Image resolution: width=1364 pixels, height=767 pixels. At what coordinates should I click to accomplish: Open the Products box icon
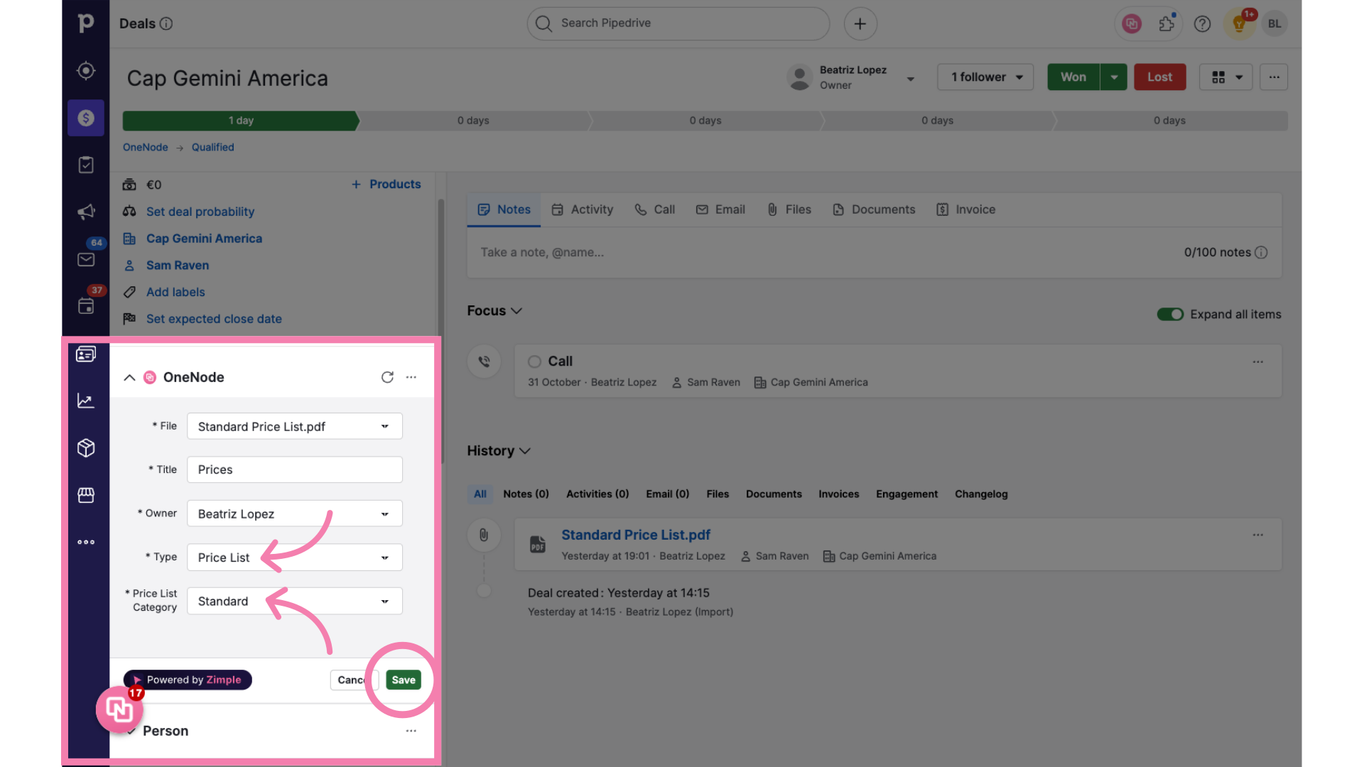click(85, 449)
